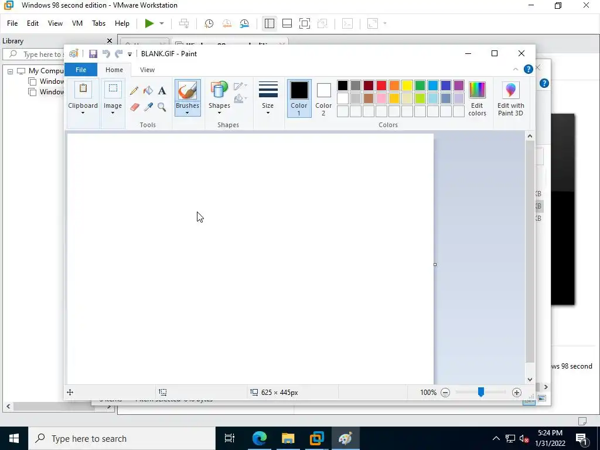
Task: Expand the Brushes dropdown arrow
Action: click(x=187, y=113)
